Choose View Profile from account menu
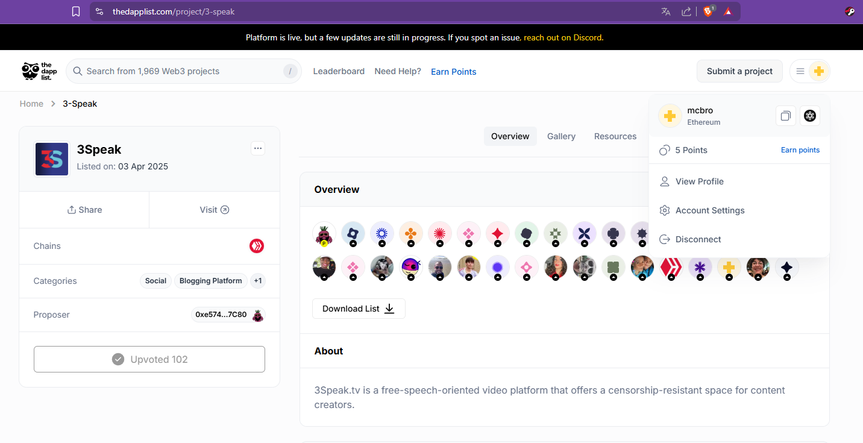This screenshot has height=443, width=863. tap(739, 181)
